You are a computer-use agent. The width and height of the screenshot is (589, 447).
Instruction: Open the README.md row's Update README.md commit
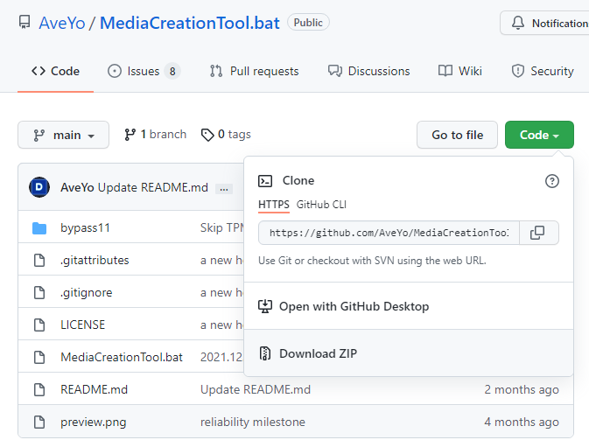click(256, 389)
